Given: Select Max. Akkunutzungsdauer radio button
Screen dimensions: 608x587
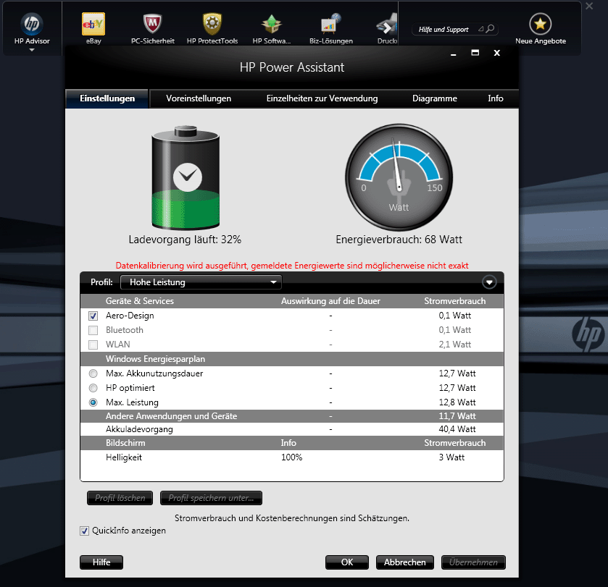Looking at the screenshot, I should coord(93,373).
